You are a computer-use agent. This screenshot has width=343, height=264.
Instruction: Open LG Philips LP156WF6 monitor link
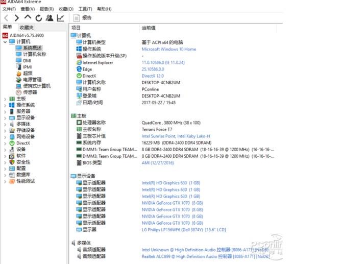click(184, 230)
